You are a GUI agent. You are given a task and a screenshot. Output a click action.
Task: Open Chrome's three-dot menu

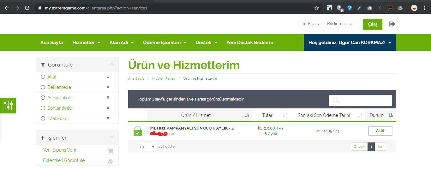(x=425, y=8)
